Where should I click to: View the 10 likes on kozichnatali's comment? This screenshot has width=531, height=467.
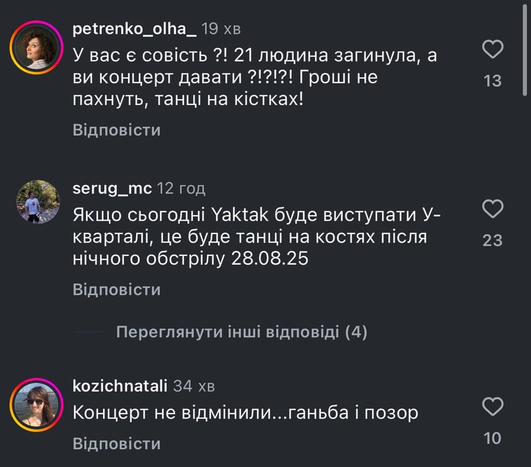493,437
